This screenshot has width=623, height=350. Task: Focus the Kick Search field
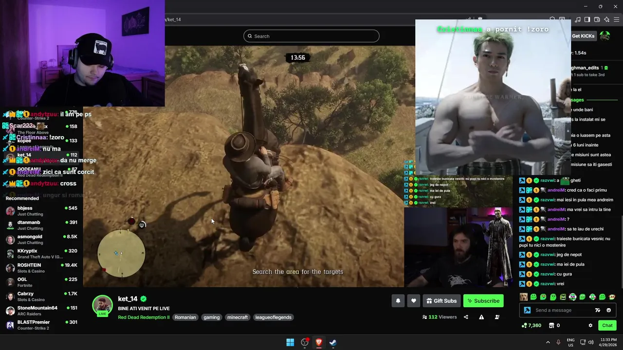point(311,36)
